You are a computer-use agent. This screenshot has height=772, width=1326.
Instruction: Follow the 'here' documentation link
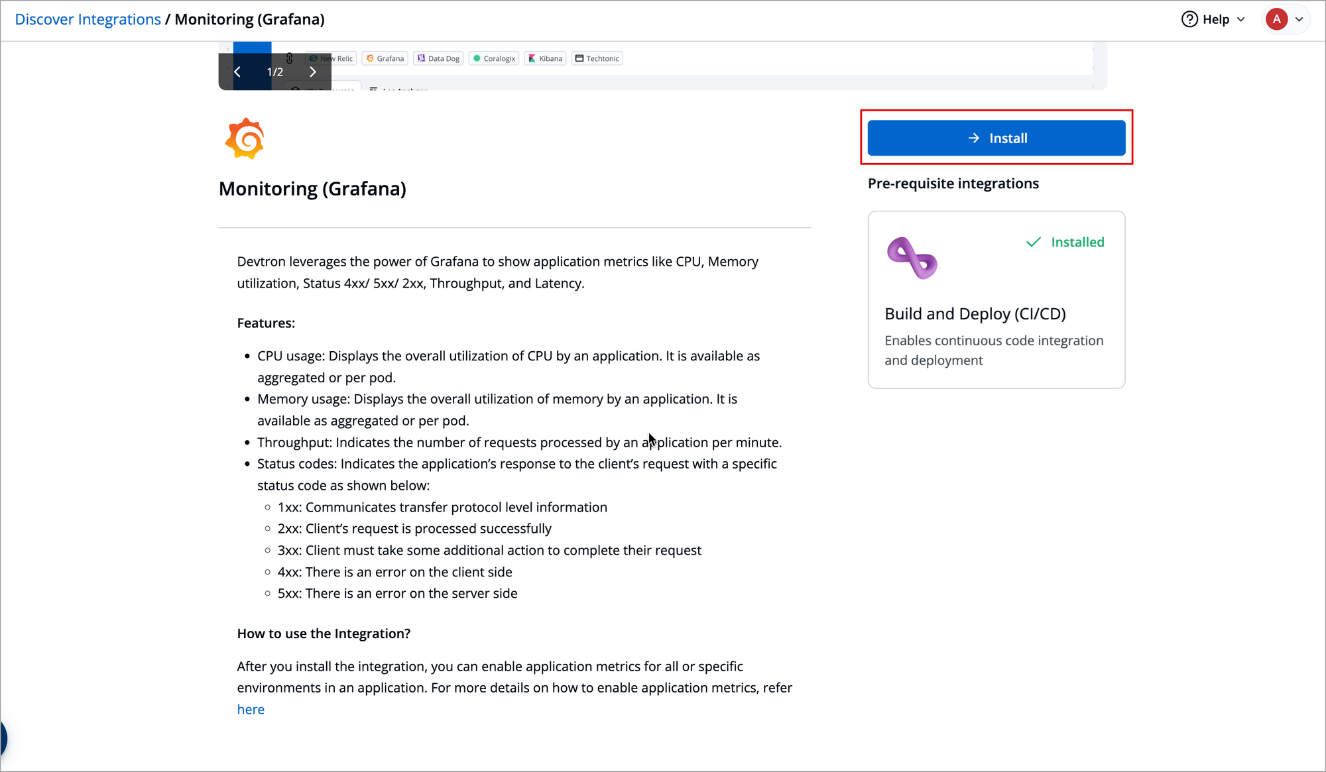click(x=251, y=709)
